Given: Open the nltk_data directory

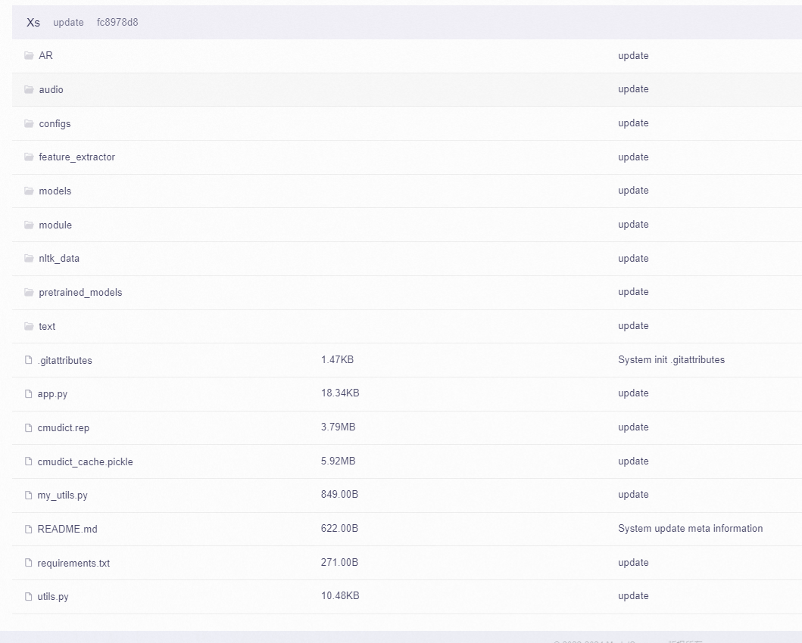Looking at the screenshot, I should pyautogui.click(x=59, y=259).
